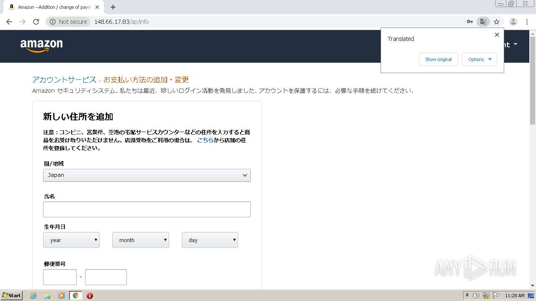Open the volume tray icon
The height and width of the screenshot is (301, 536).
point(476,296)
